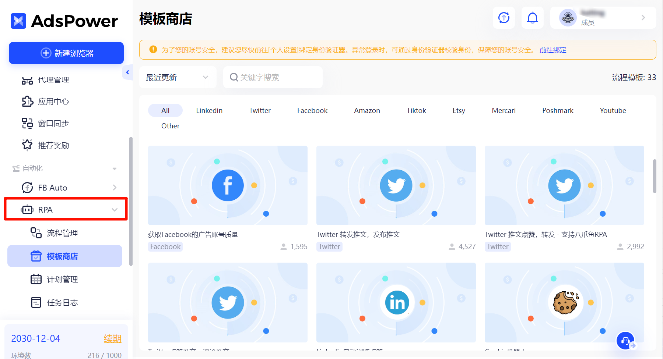Select the Etsy category tab
The image size is (663, 359).
point(459,110)
